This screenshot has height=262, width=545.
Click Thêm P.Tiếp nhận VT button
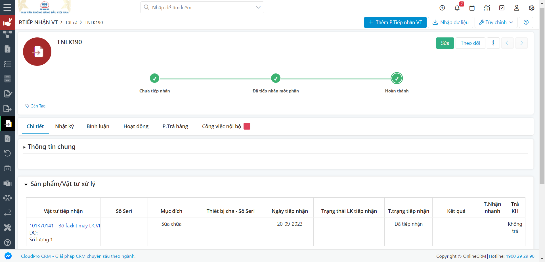[x=395, y=22]
